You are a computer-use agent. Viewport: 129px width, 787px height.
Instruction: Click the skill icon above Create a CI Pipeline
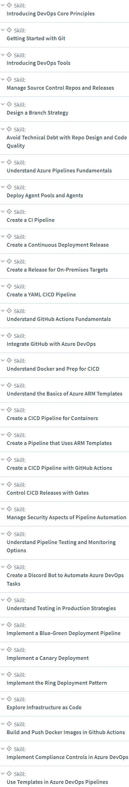[x=9, y=211]
